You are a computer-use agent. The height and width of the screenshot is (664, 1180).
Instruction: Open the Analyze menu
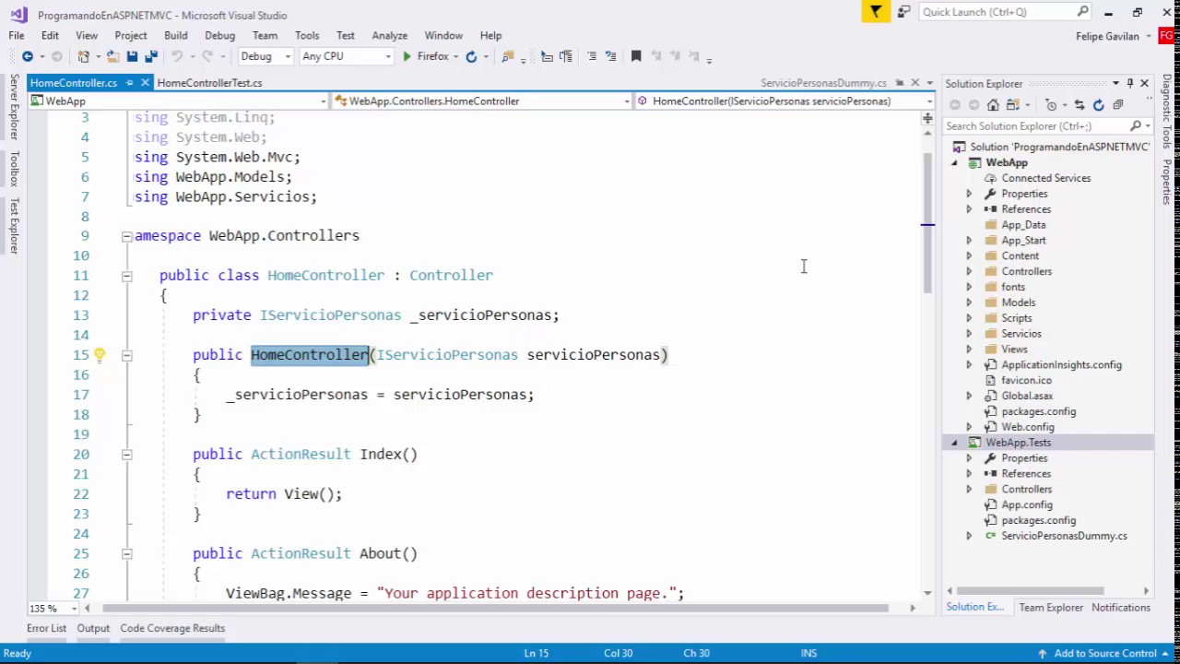coord(389,35)
